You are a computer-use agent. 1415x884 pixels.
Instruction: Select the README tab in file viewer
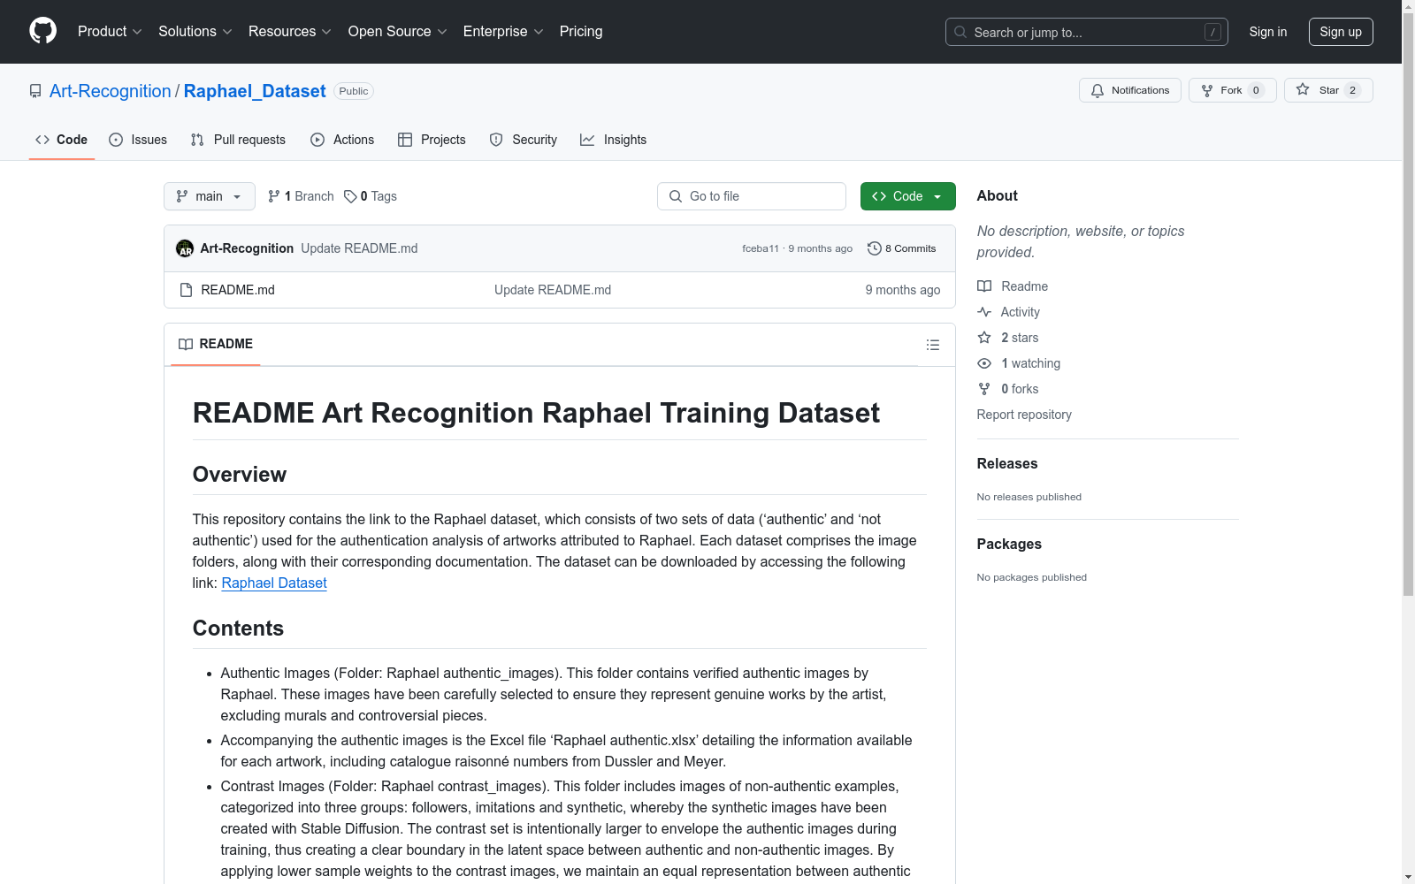pyautogui.click(x=216, y=344)
